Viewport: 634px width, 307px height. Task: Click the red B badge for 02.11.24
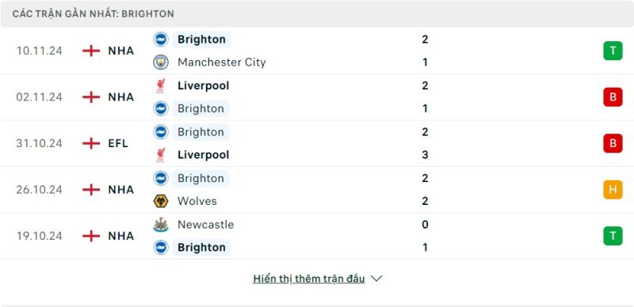click(x=613, y=97)
